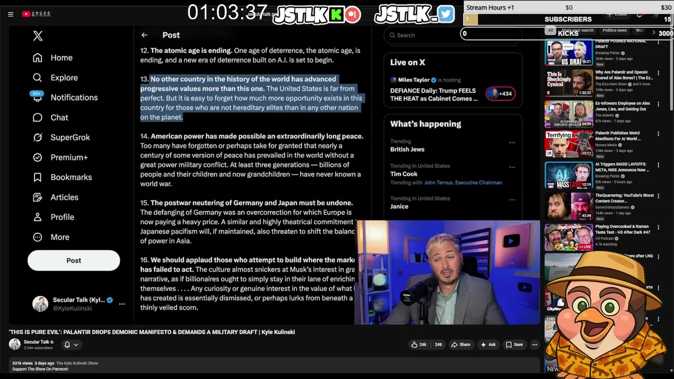Open Chat in the X sidebar

click(51, 118)
